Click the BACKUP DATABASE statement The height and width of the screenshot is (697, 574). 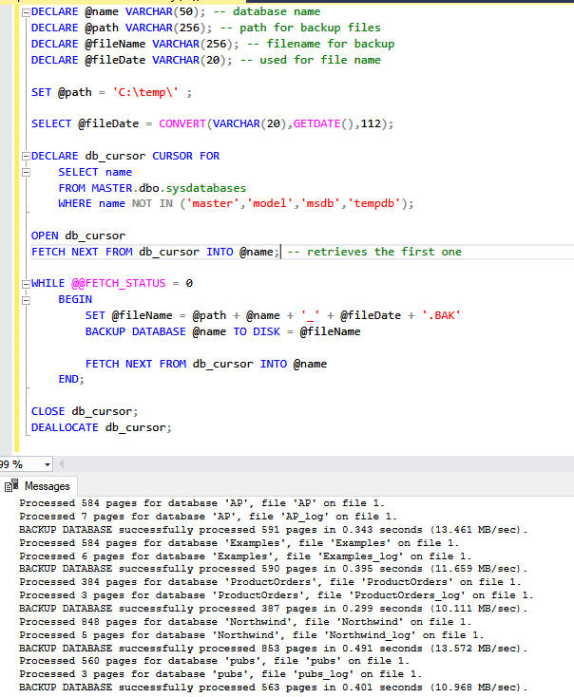223,331
